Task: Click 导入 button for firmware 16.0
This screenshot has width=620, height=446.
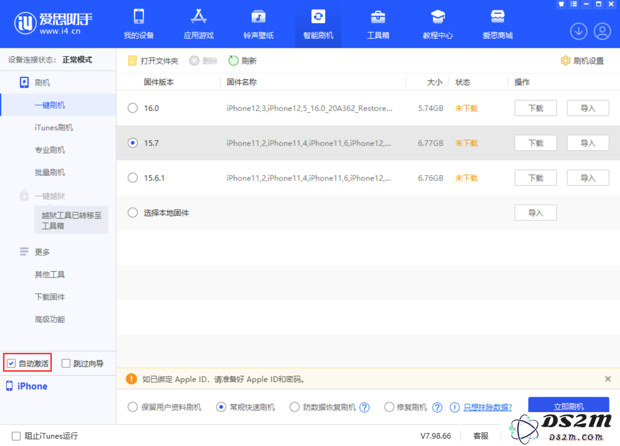Action: (x=588, y=108)
